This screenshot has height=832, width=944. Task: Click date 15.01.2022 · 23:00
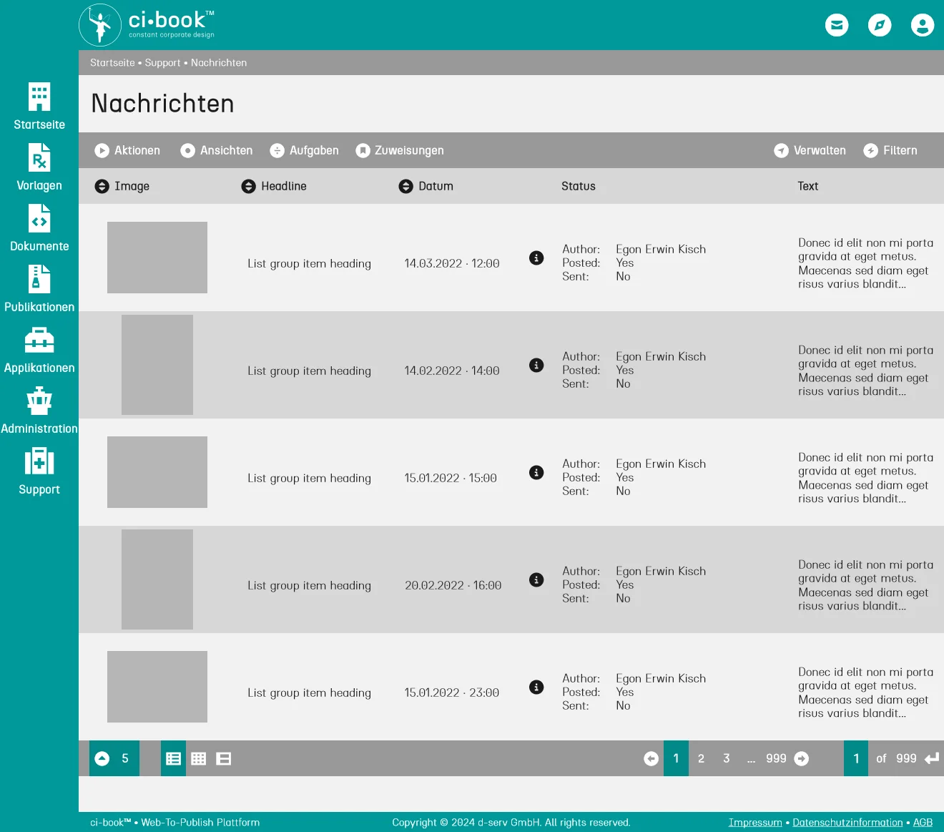point(452,692)
